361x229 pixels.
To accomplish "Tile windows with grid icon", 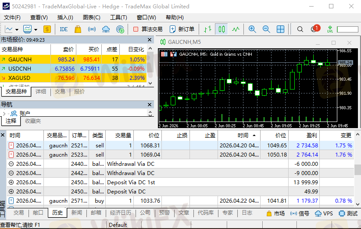I will pos(280,29).
